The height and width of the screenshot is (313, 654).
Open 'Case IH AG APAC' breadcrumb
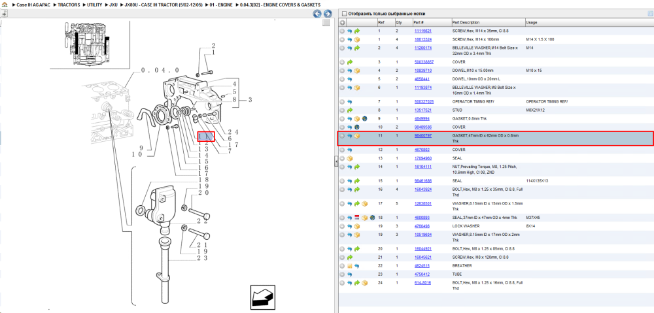[x=33, y=5]
